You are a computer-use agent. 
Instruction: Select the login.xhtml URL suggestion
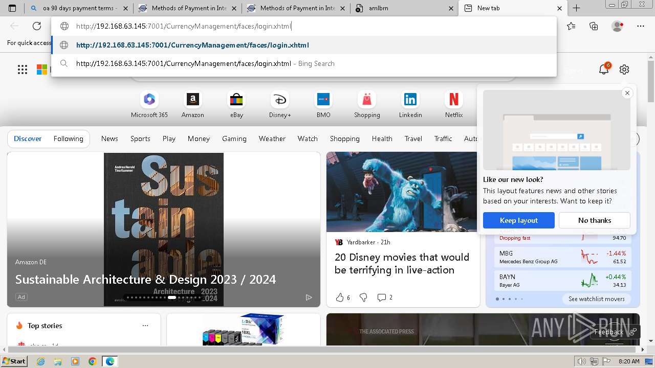coord(304,45)
